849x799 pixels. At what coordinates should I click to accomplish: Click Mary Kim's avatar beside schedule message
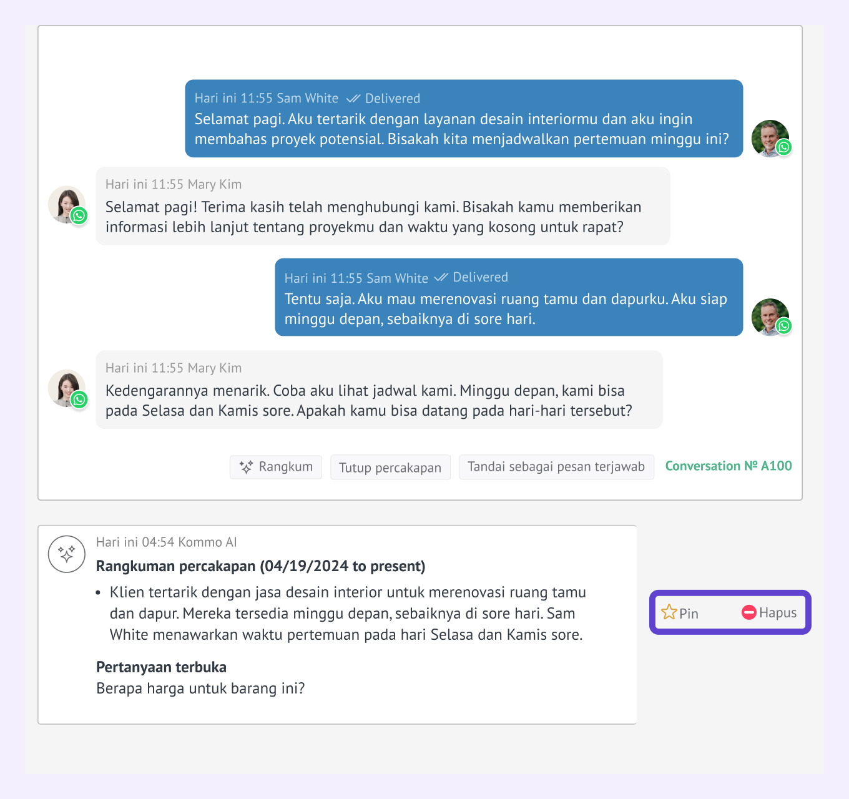67,388
